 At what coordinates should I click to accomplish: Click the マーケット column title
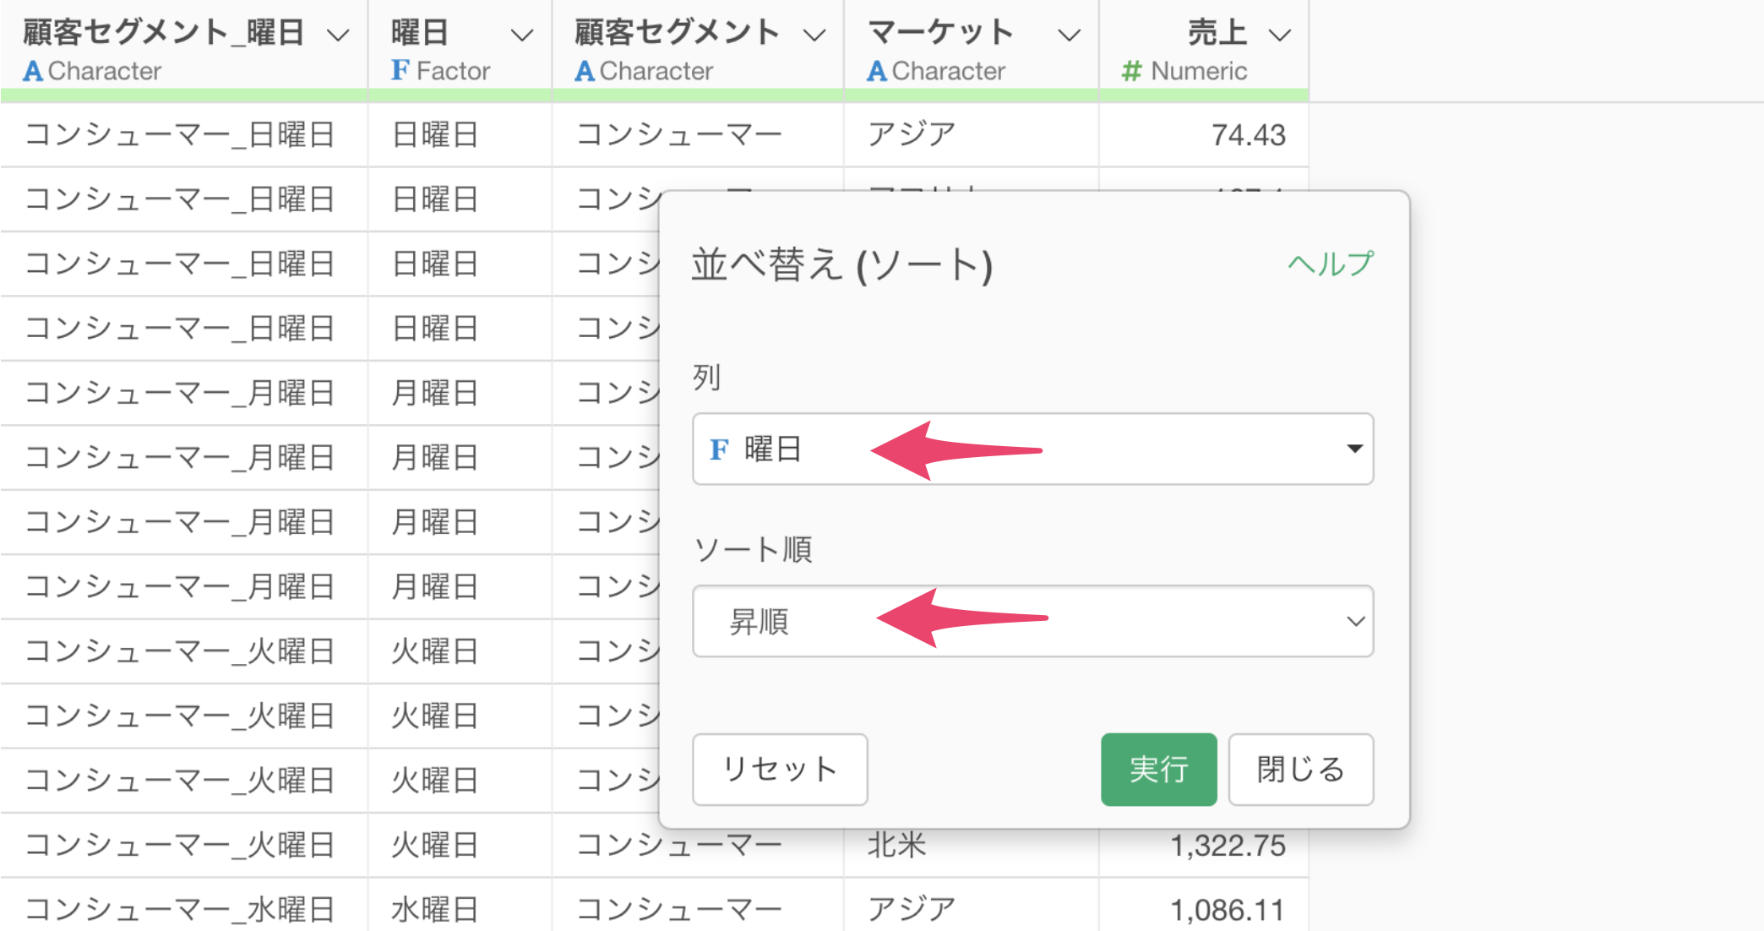(940, 33)
